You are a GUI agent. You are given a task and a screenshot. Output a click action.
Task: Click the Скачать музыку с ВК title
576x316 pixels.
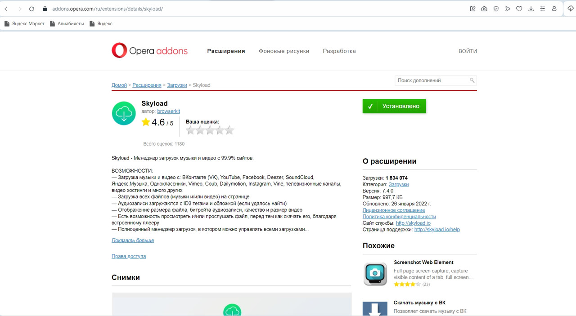[x=419, y=303]
